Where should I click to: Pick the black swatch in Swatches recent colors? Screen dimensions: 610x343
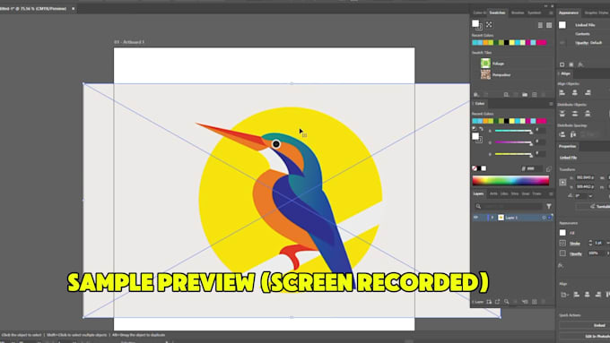point(506,43)
